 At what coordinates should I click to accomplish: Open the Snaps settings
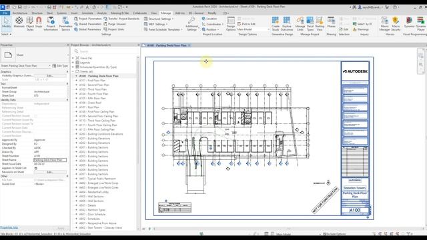(39, 23)
